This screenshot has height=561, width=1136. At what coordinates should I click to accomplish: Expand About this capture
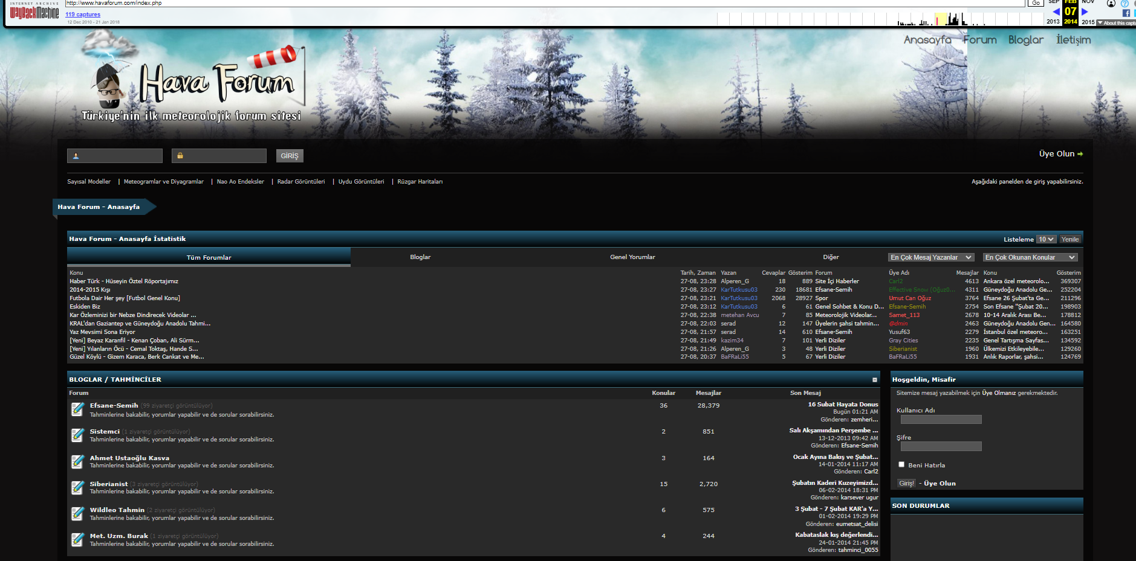pos(1117,23)
